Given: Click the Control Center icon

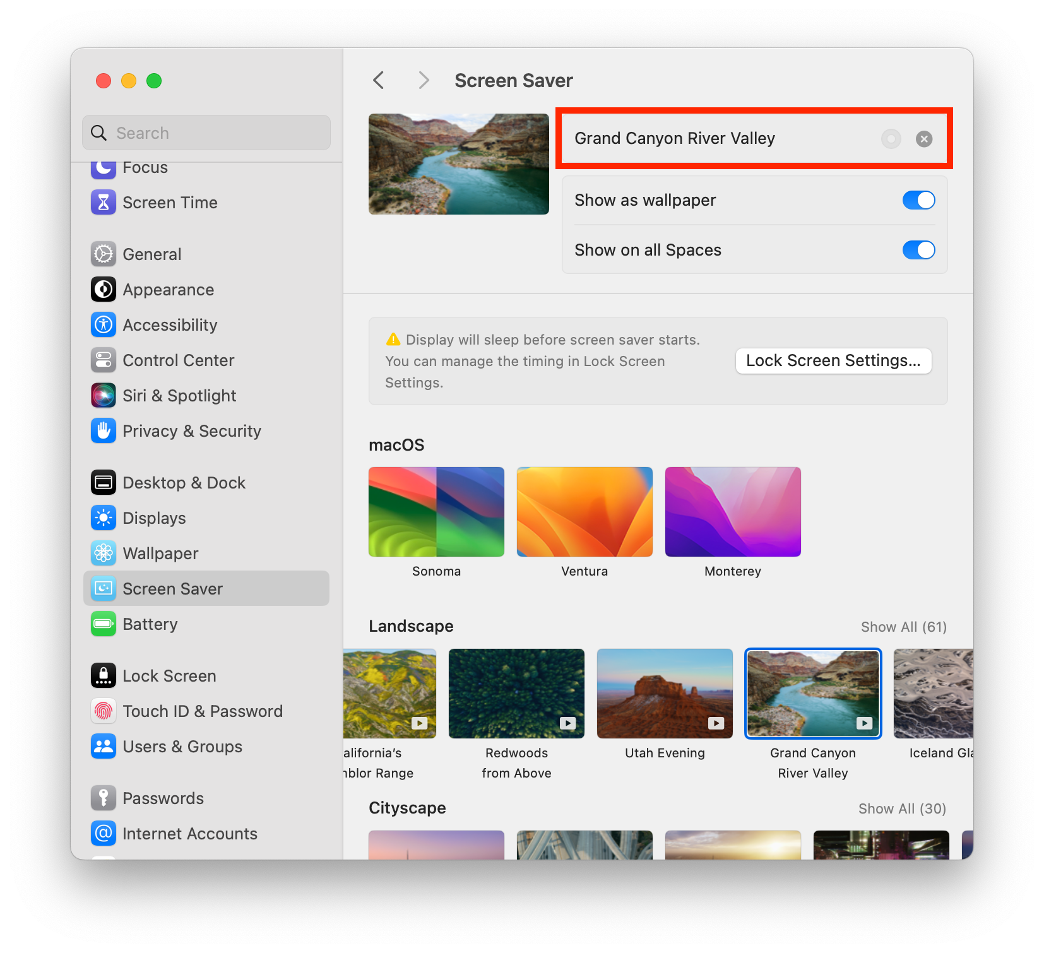Looking at the screenshot, I should [104, 360].
